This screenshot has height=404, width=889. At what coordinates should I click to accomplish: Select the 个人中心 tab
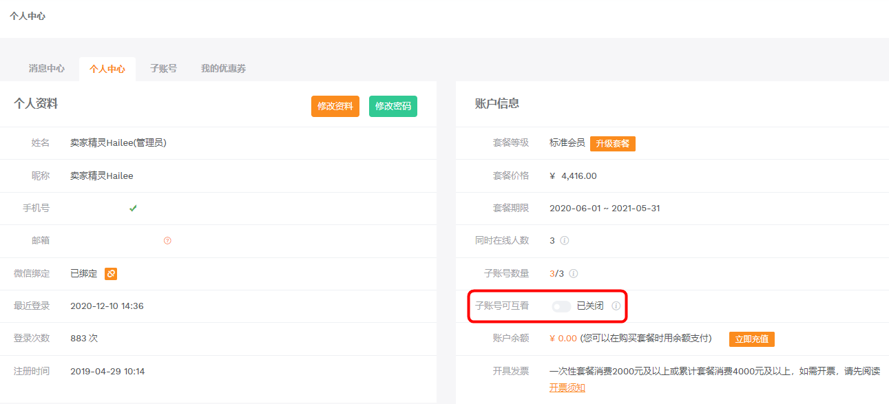[107, 69]
